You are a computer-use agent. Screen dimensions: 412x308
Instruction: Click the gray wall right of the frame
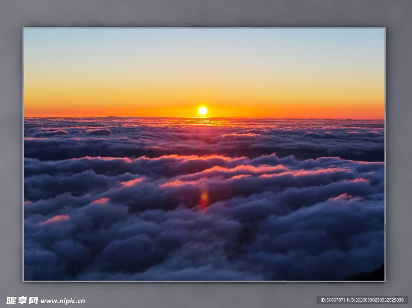(398, 153)
